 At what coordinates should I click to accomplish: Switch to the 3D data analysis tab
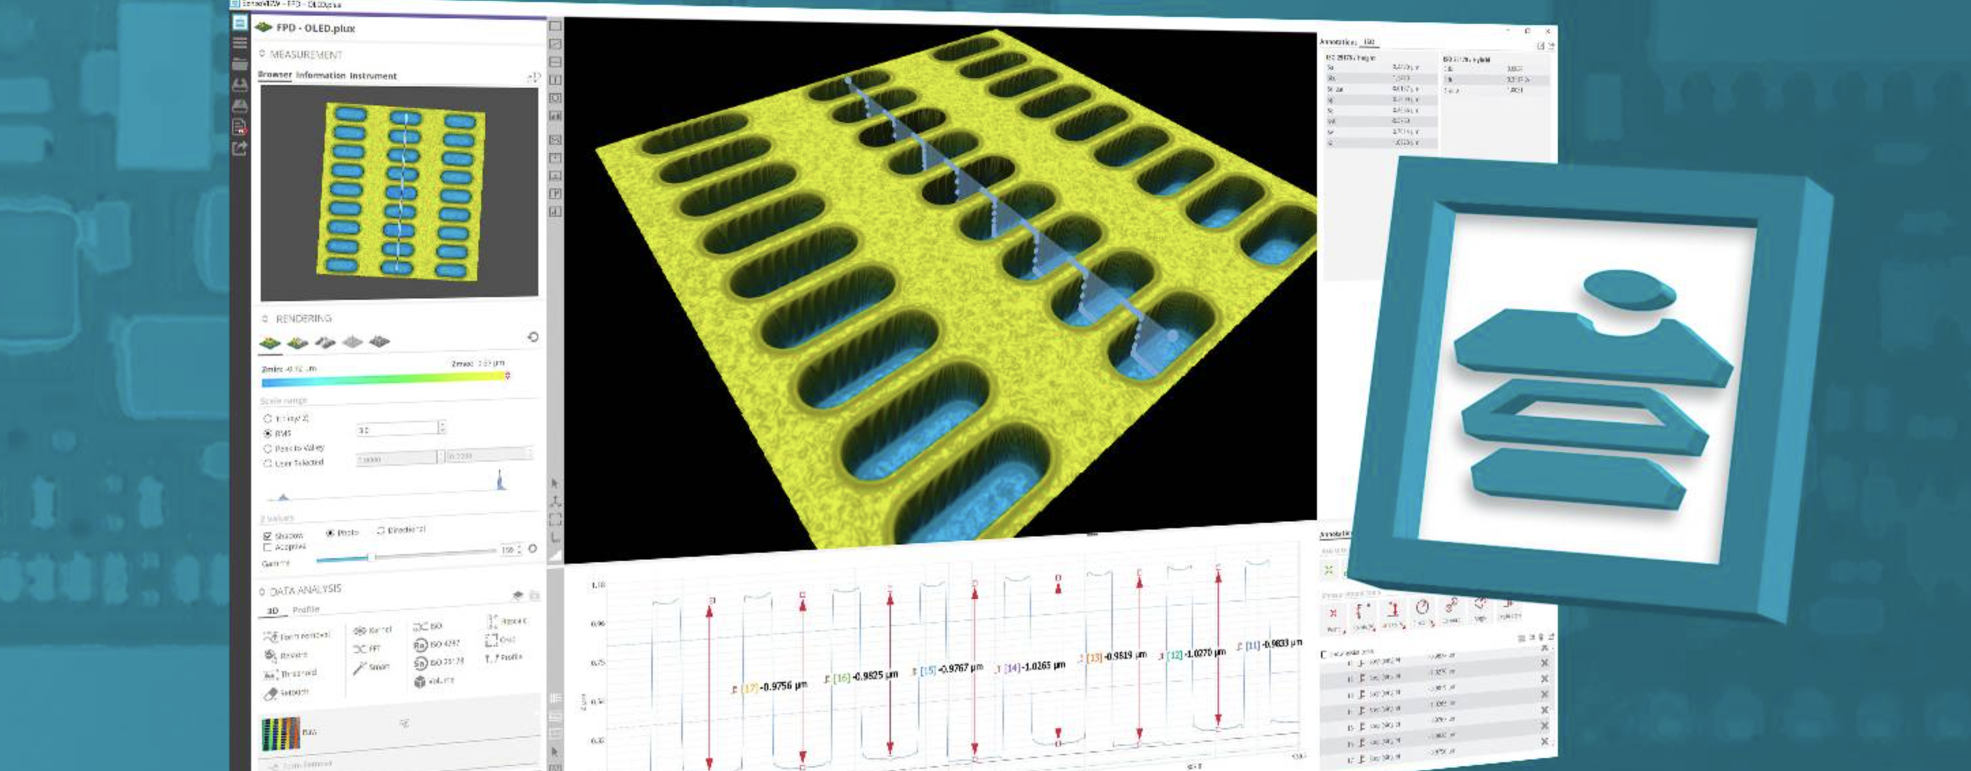(272, 611)
